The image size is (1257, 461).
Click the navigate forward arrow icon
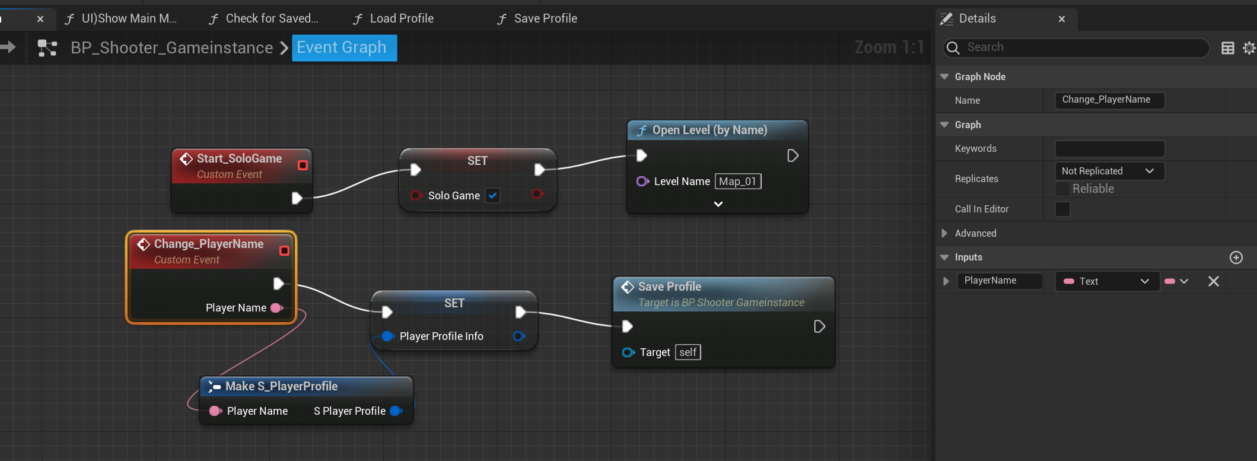8,47
